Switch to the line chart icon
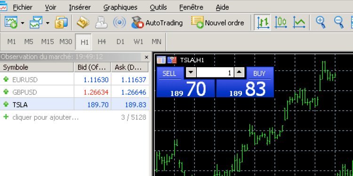353x176 pixels. pyautogui.click(x=299, y=23)
